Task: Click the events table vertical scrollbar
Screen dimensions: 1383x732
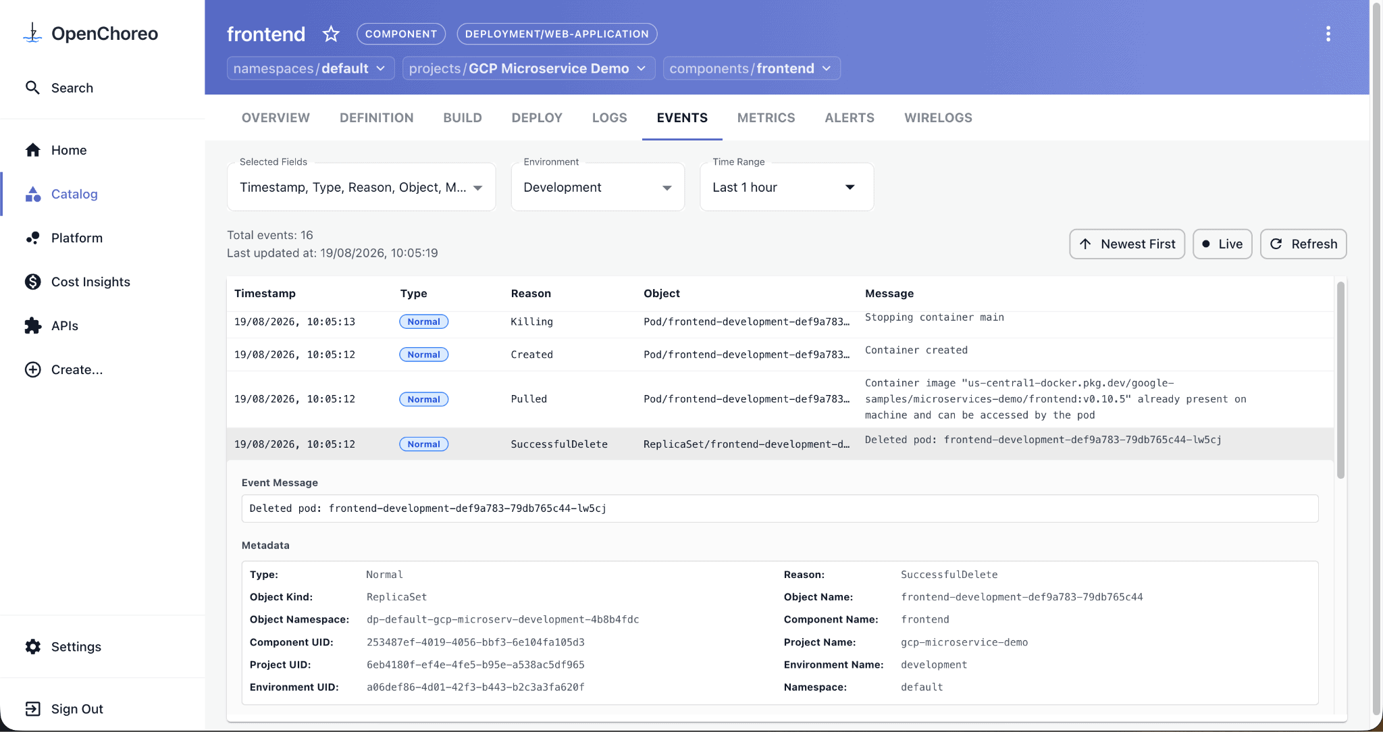Action: (1340, 380)
